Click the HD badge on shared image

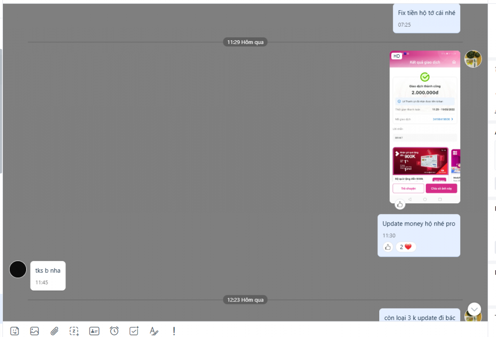point(397,56)
